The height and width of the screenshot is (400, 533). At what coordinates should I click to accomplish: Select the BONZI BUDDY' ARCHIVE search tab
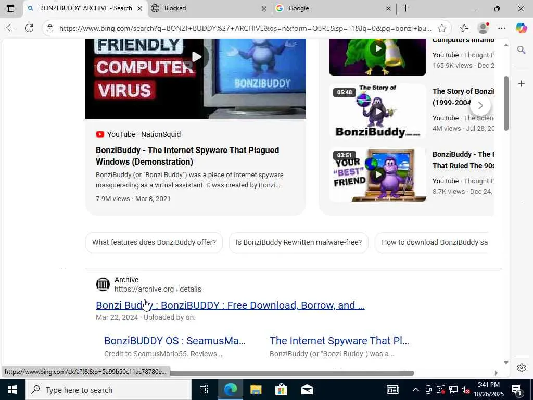[x=85, y=8]
